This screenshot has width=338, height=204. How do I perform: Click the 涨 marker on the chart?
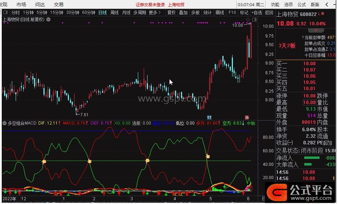(247, 118)
